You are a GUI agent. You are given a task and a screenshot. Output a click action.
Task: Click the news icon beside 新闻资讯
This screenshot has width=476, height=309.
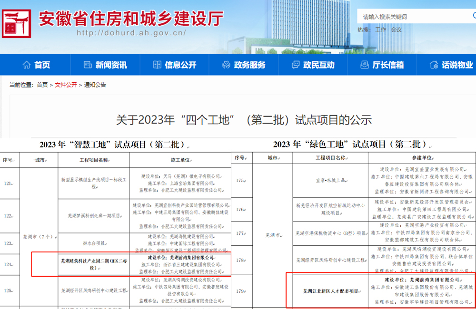88,65
